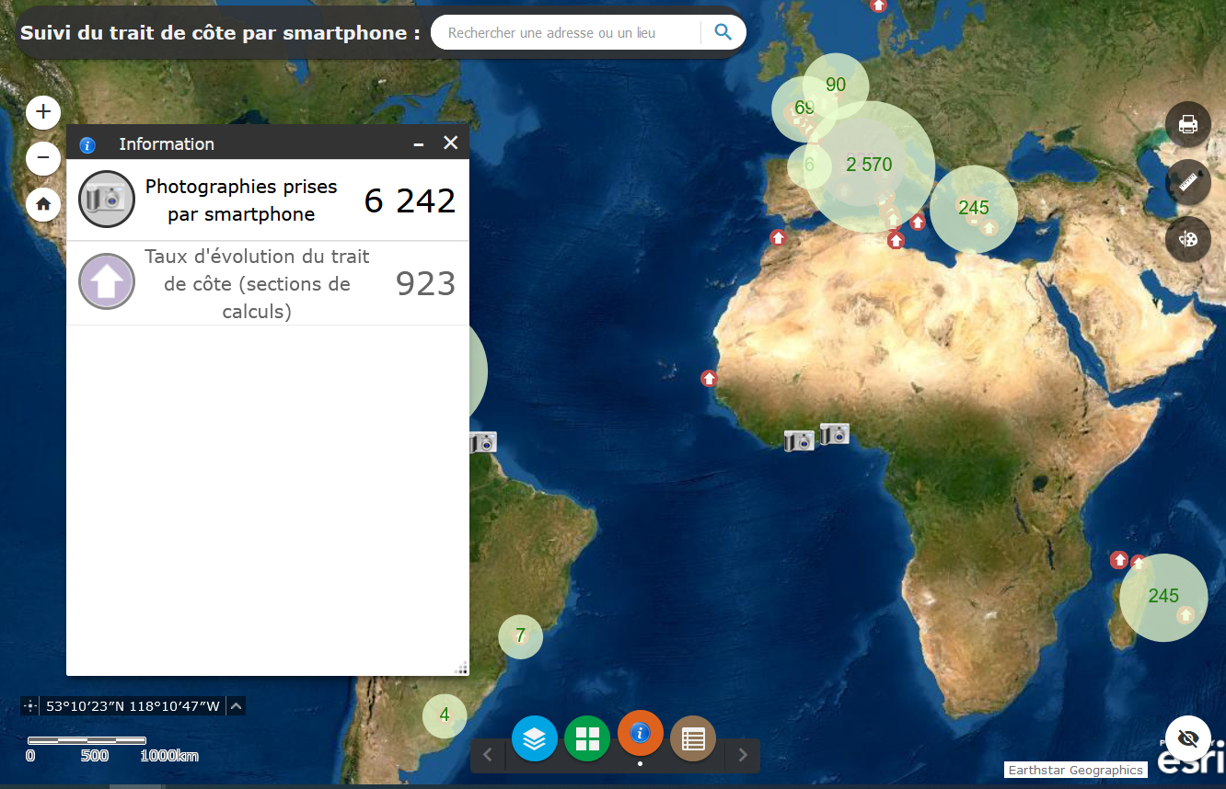Expand the coordinate format arrow
The image size is (1226, 789).
237,706
